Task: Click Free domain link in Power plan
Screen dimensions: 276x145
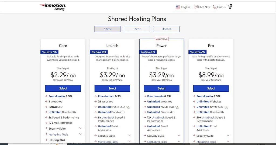Action: point(155,96)
